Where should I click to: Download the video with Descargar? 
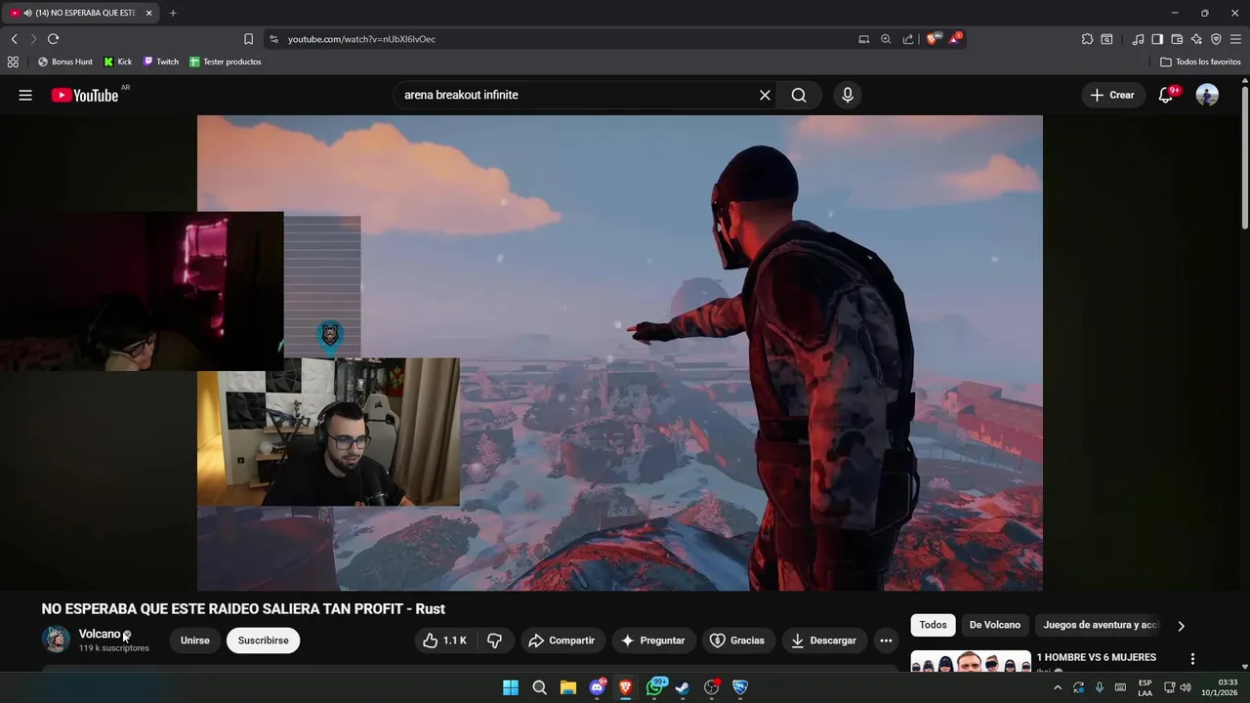(823, 641)
